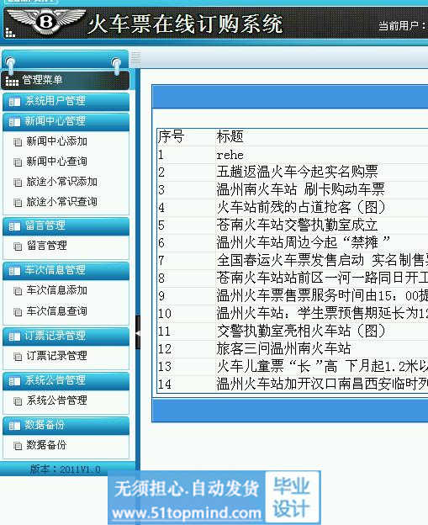Toggle the 车次信息管理 section header

click(x=66, y=271)
